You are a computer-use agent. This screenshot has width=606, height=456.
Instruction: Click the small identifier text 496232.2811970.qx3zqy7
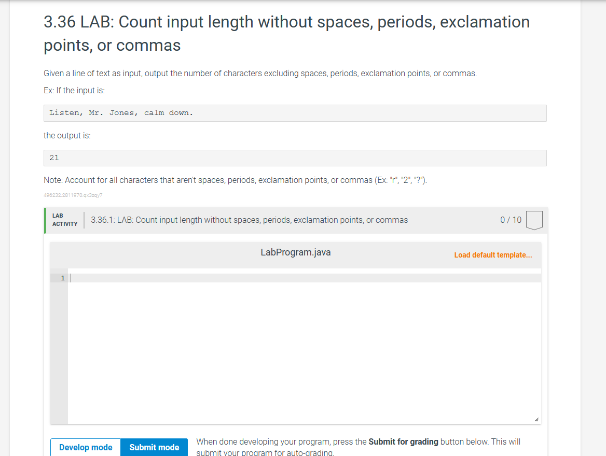(x=73, y=195)
